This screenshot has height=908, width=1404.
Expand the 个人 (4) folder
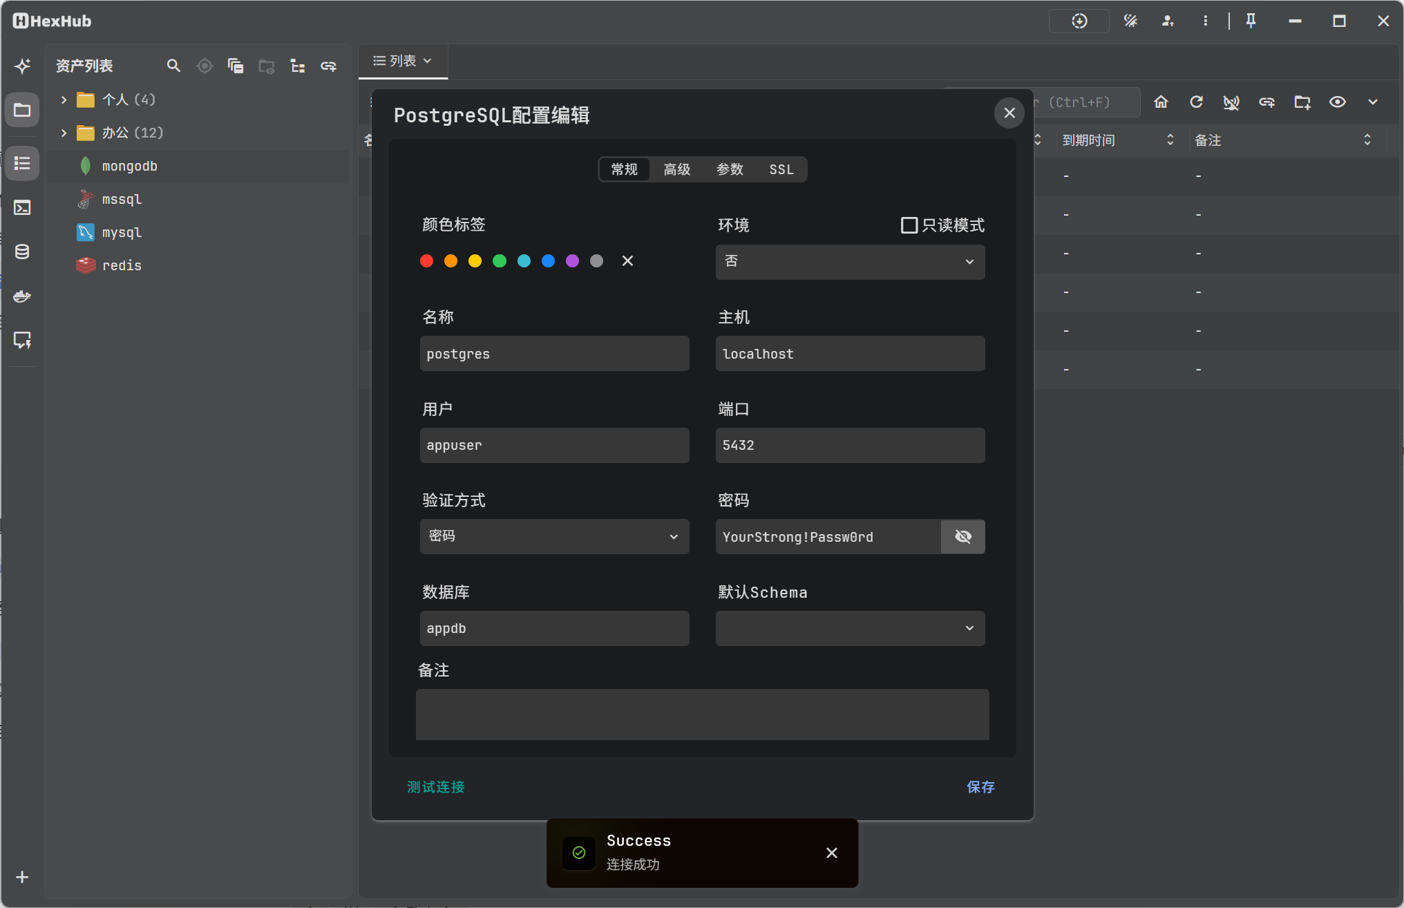(x=64, y=100)
